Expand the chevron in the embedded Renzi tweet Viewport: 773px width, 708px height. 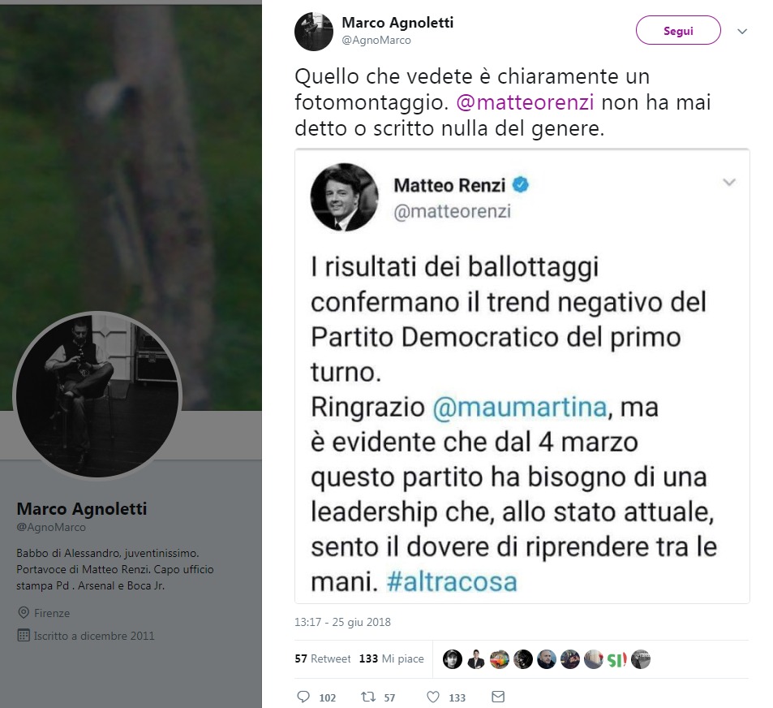(x=729, y=182)
